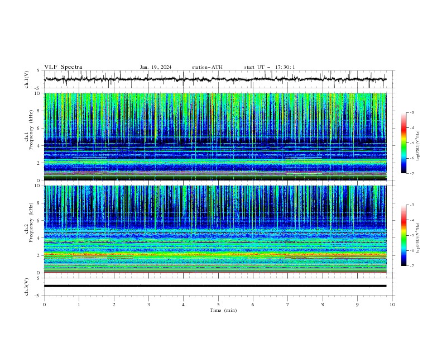442x342 pixels.
Task: Click "-5" on the ch.1 color bar scale
Action: point(412,143)
